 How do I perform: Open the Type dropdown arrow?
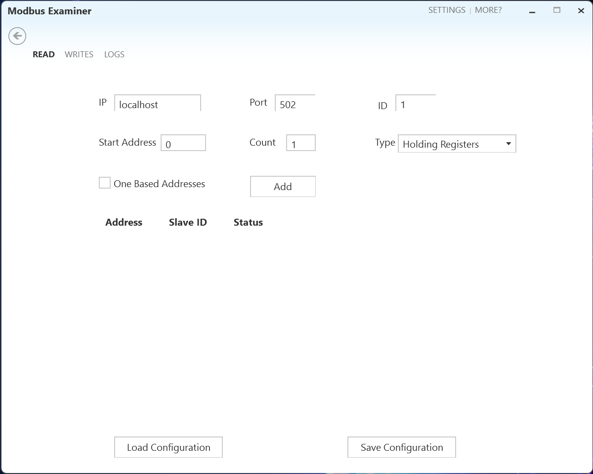click(x=508, y=144)
